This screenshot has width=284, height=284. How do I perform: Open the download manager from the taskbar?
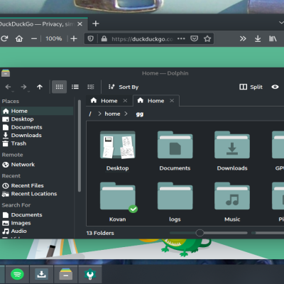point(42,275)
